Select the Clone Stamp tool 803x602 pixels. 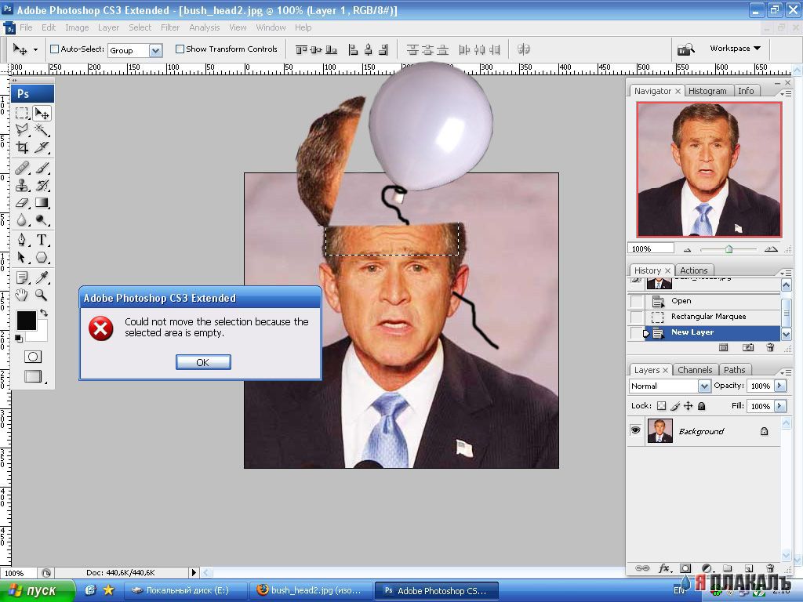(x=22, y=185)
